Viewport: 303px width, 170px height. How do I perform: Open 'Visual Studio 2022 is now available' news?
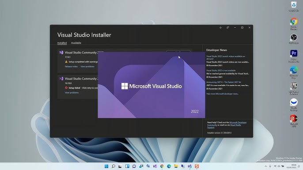[x=221, y=70]
